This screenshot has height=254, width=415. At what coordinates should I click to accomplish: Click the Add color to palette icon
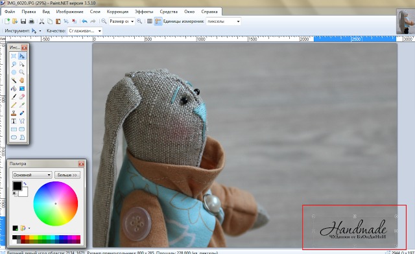pyautogui.click(x=16, y=228)
